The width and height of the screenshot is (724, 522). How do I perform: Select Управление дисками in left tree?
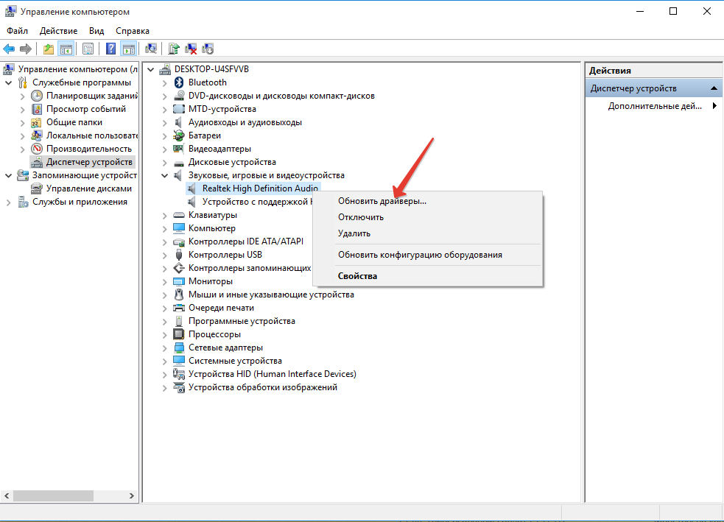[88, 188]
